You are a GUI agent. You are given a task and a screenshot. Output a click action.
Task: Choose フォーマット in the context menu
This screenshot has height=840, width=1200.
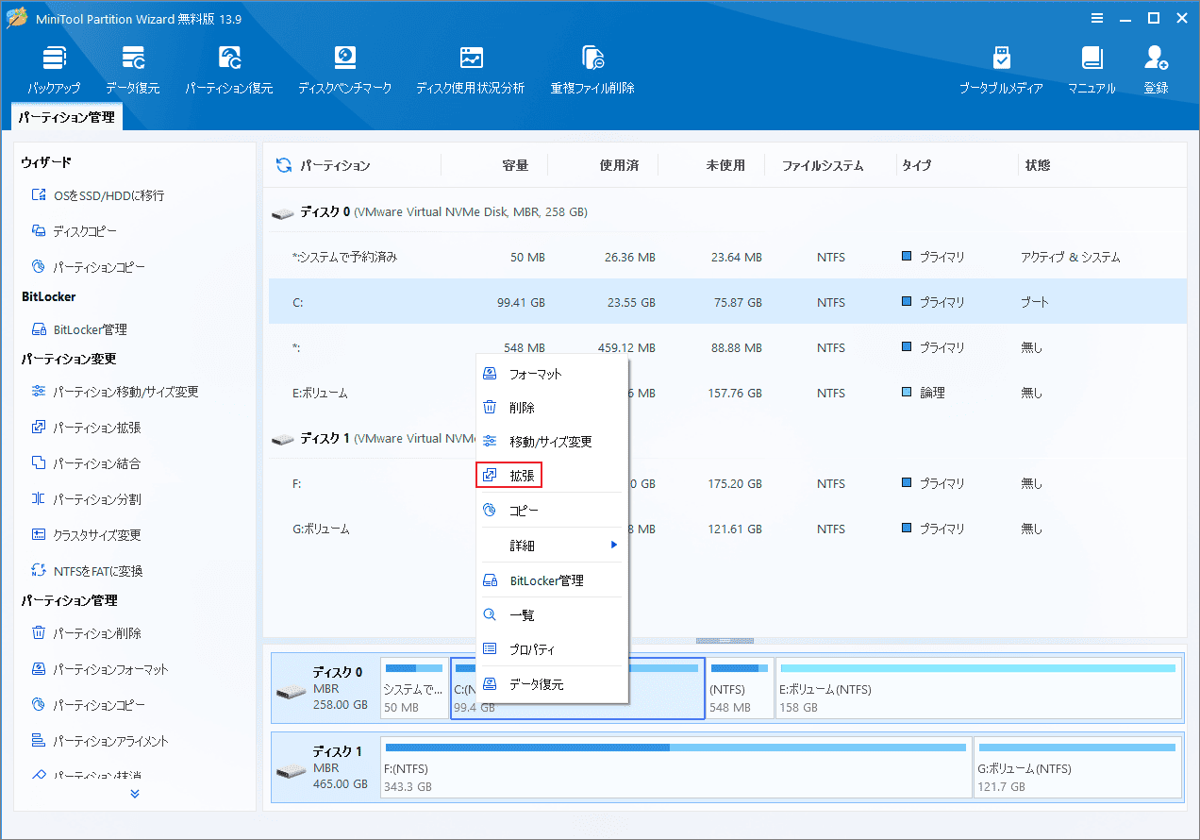pos(553,374)
